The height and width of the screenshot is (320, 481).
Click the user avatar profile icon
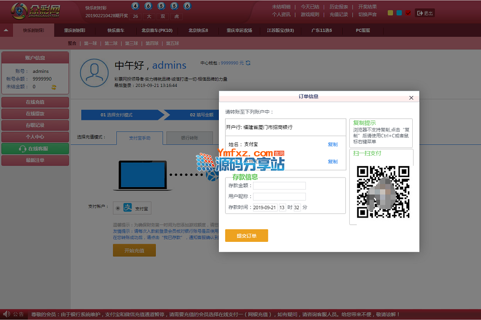point(94,73)
